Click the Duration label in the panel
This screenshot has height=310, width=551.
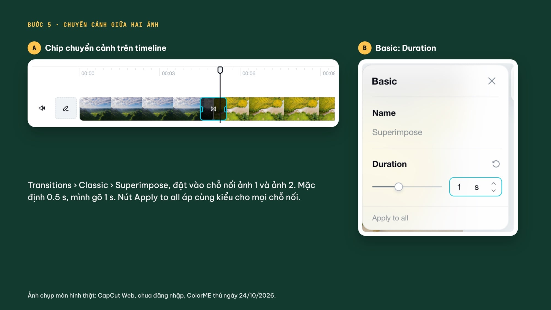click(x=389, y=164)
